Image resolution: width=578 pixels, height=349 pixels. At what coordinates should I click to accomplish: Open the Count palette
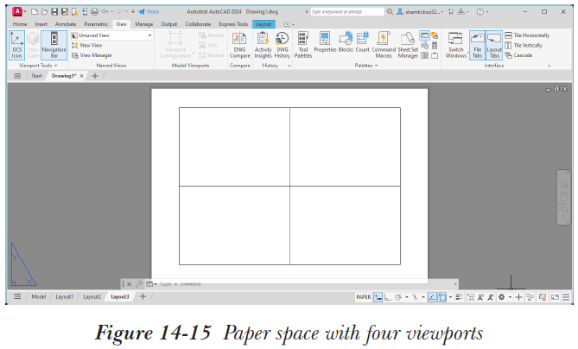pyautogui.click(x=362, y=42)
